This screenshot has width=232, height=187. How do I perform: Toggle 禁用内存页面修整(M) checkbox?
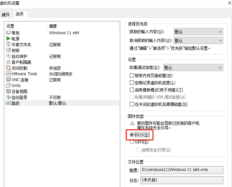[132, 76]
